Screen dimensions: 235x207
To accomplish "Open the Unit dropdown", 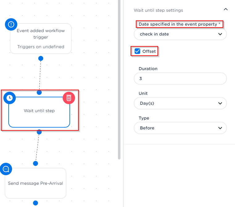I will coord(180,103).
